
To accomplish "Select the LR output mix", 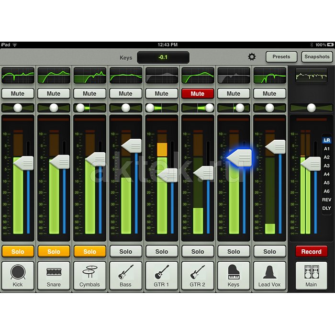I will click(x=327, y=140).
